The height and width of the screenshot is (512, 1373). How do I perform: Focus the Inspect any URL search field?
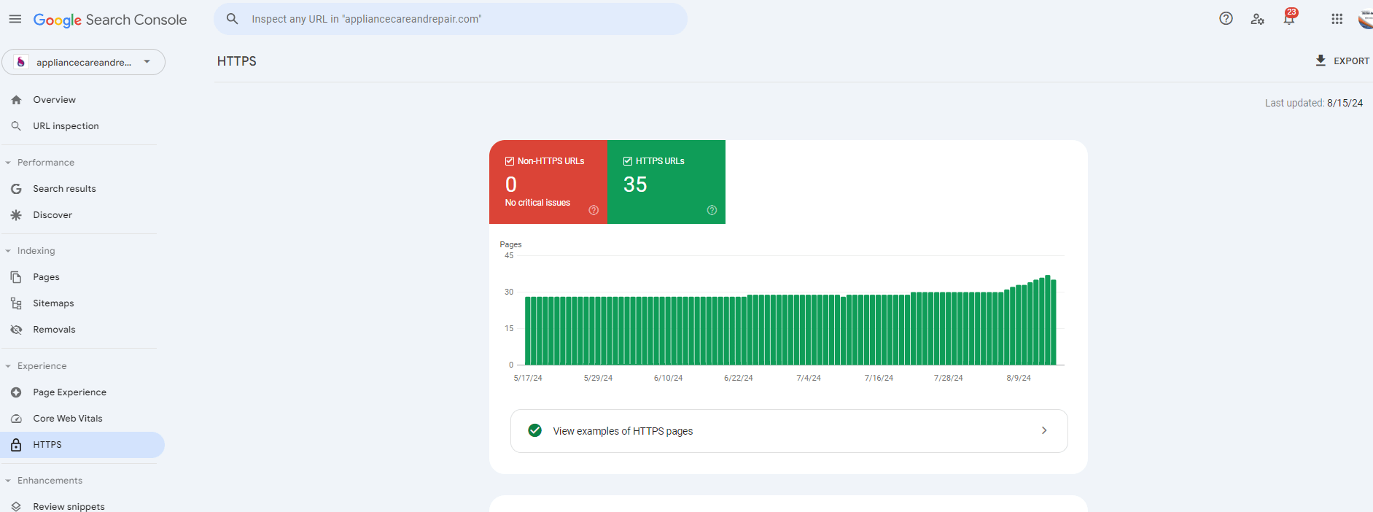pos(459,19)
